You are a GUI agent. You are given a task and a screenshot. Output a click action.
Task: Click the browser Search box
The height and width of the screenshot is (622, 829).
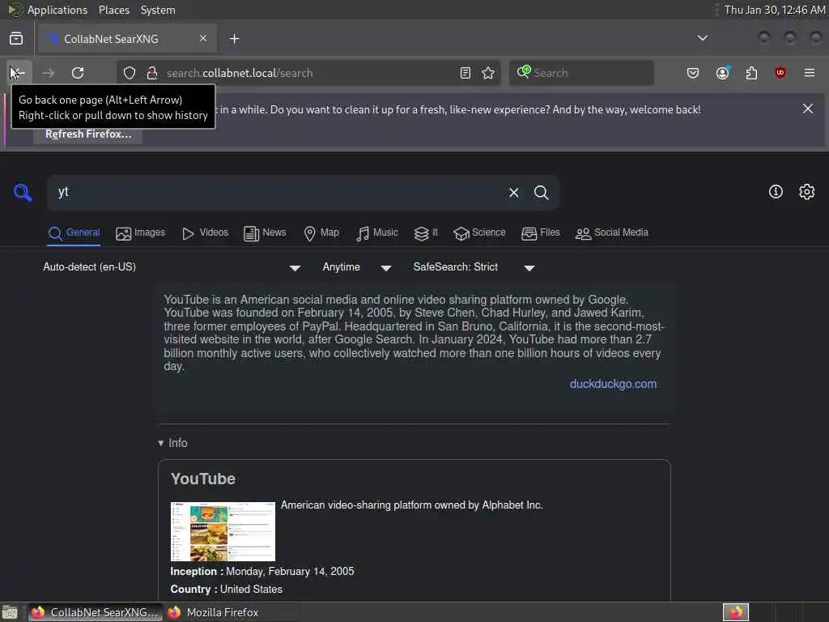581,73
